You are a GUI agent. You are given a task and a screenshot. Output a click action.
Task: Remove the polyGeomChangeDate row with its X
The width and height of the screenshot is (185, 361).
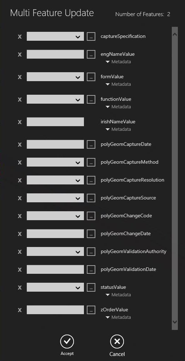[20, 234]
